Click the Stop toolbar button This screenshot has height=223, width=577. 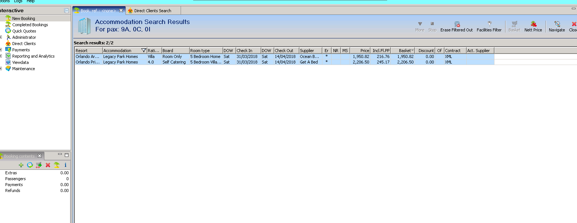432,27
